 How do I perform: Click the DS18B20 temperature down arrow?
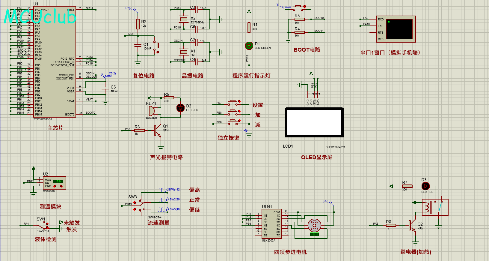coord(55,186)
